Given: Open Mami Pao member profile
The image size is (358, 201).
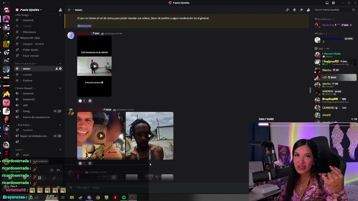Looking at the screenshot, I should pos(335,25).
